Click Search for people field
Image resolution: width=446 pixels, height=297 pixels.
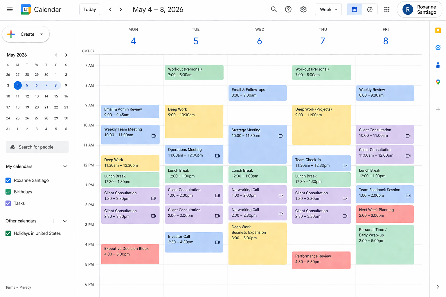coord(37,147)
